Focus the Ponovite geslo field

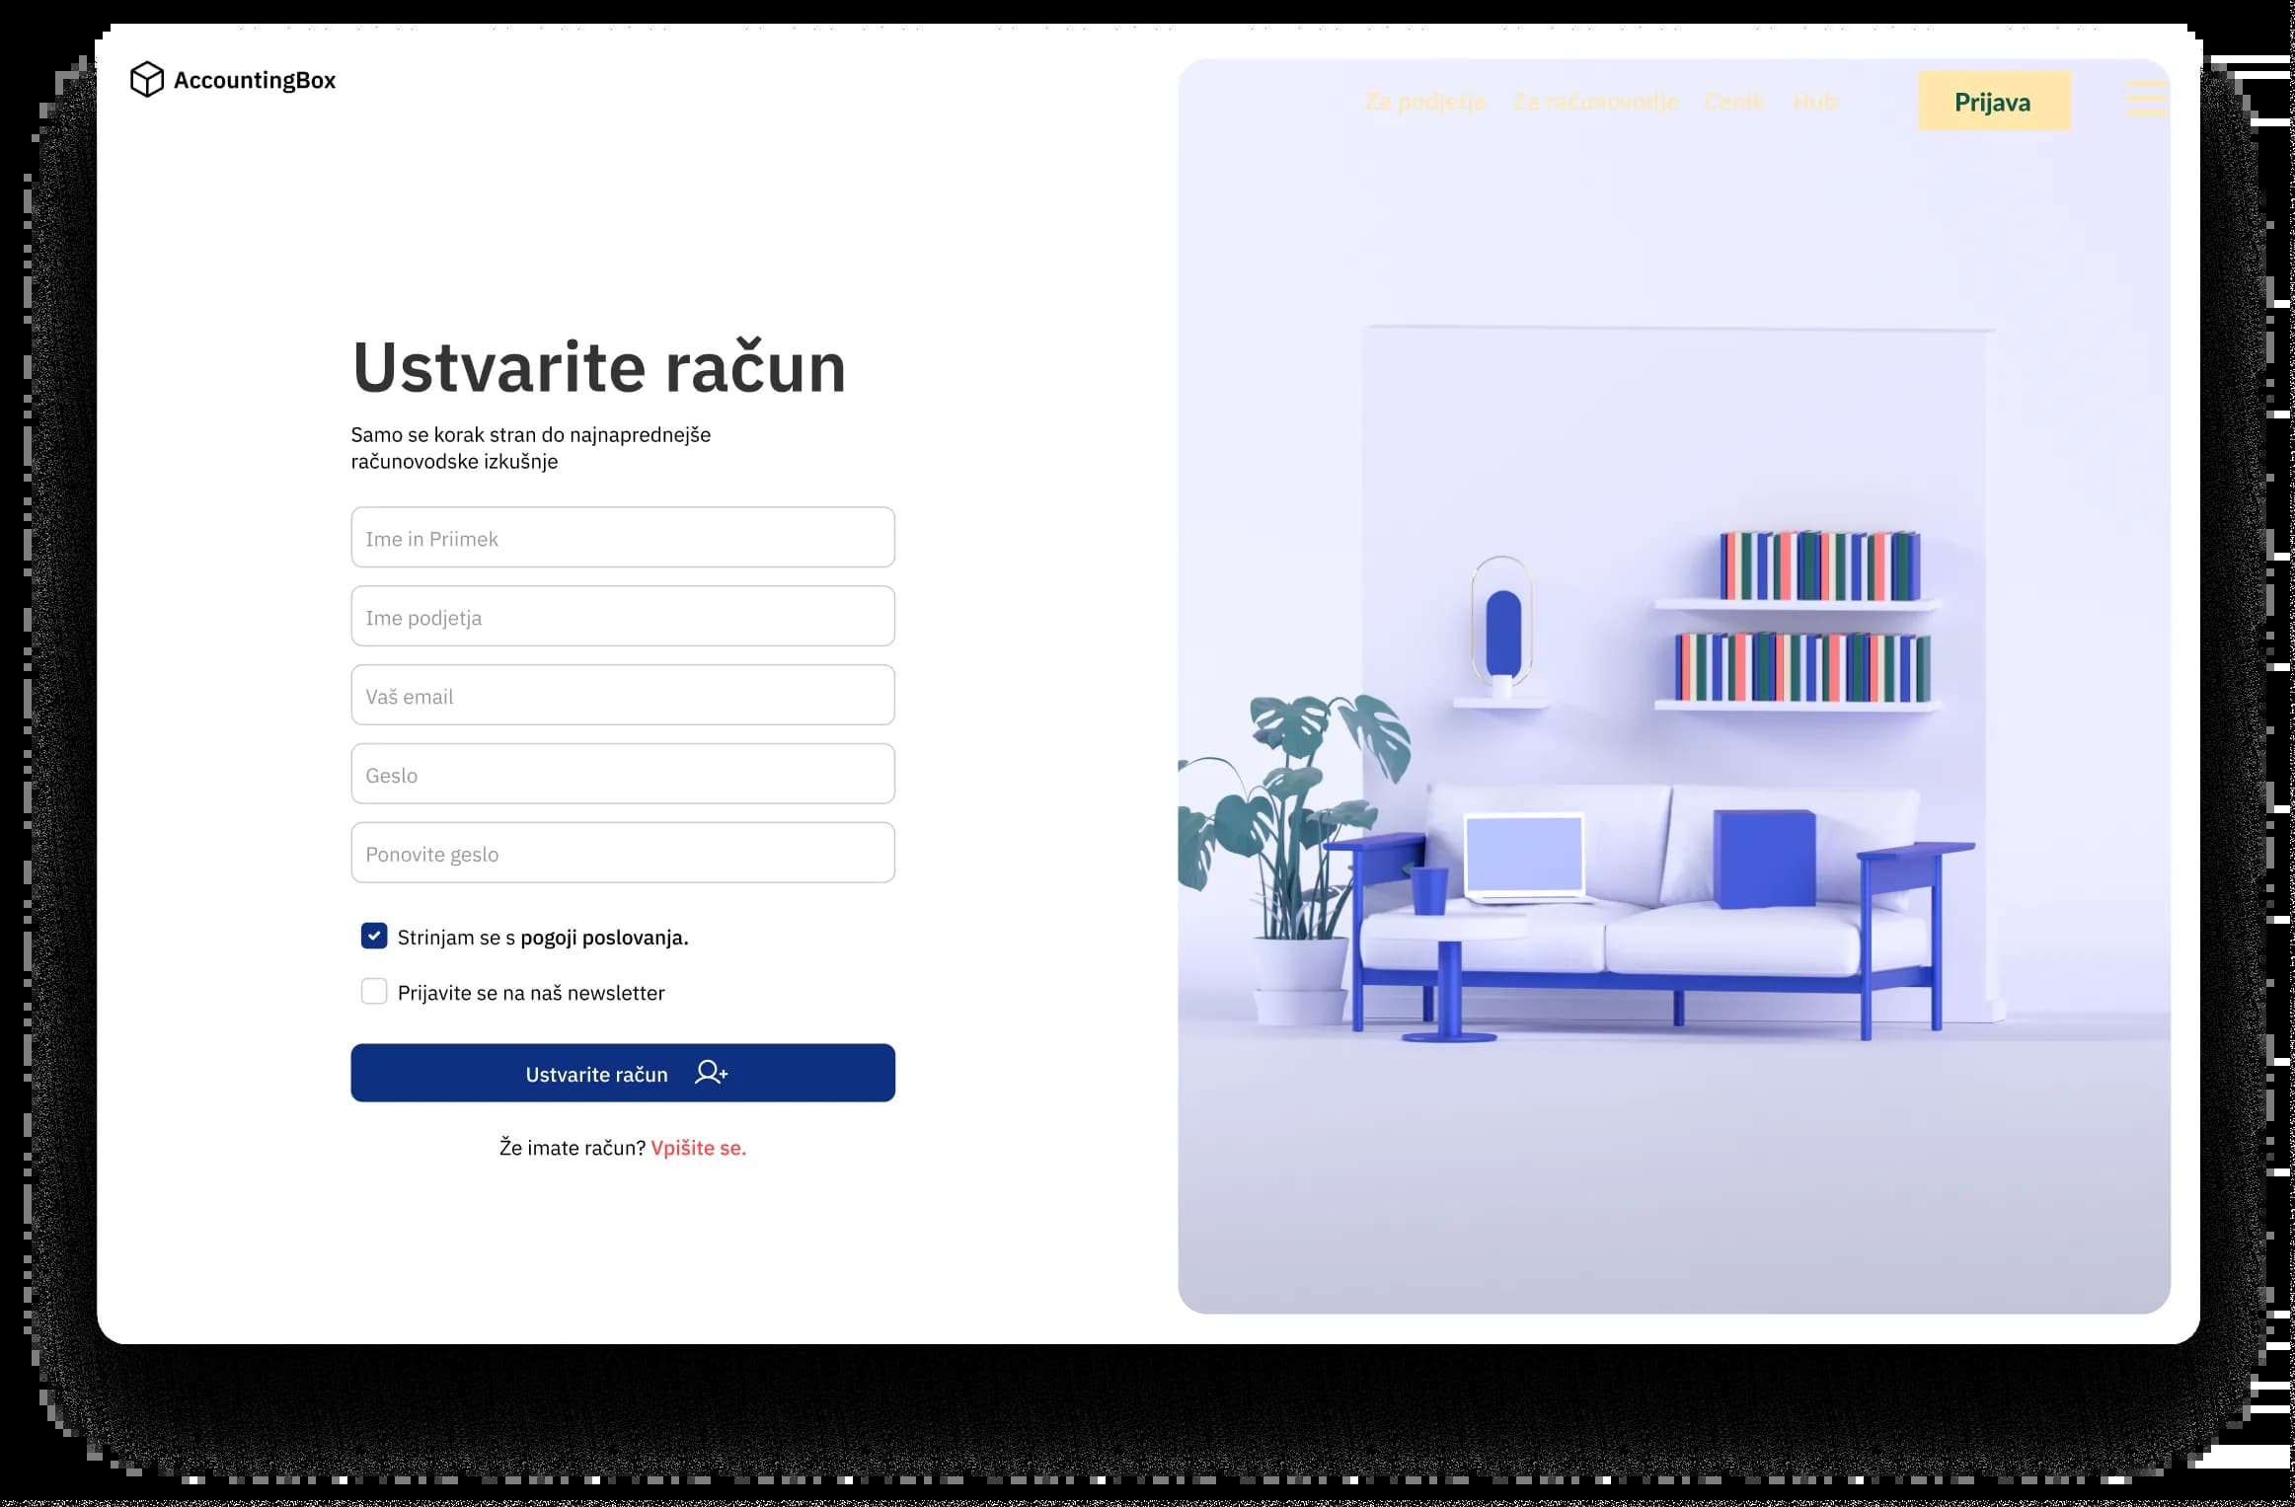point(623,854)
